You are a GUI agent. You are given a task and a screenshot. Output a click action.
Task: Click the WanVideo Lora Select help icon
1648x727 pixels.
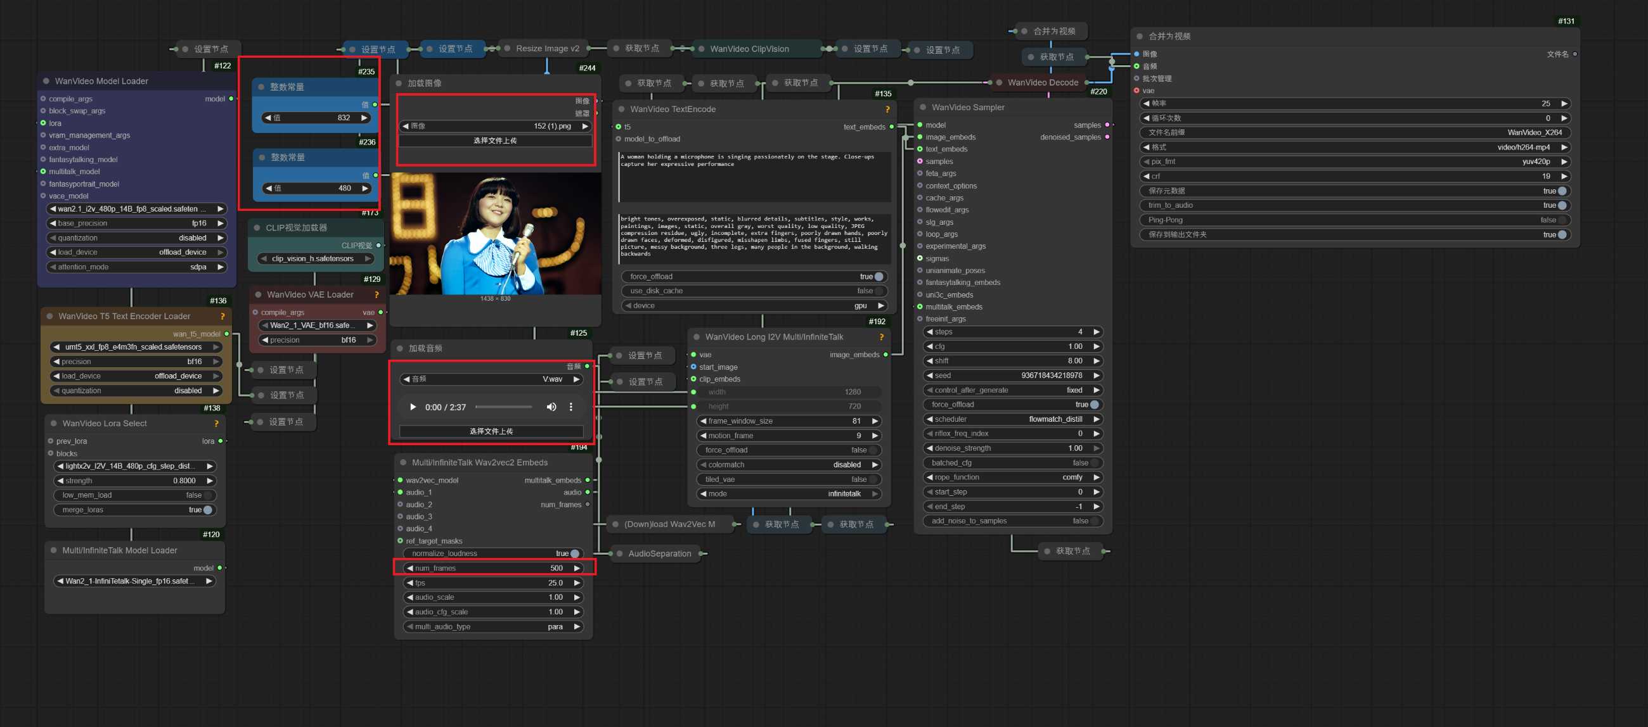(x=216, y=423)
